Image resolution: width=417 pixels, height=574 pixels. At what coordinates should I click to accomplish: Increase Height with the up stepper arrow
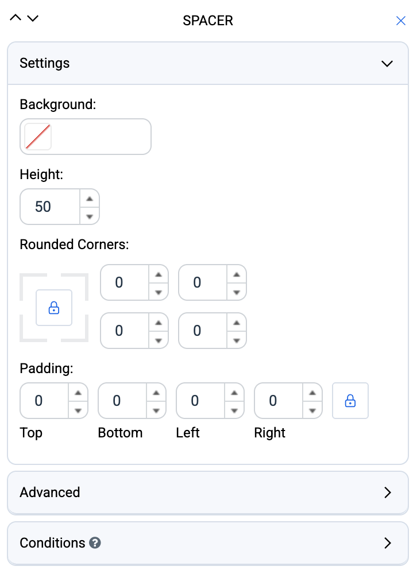(90, 199)
